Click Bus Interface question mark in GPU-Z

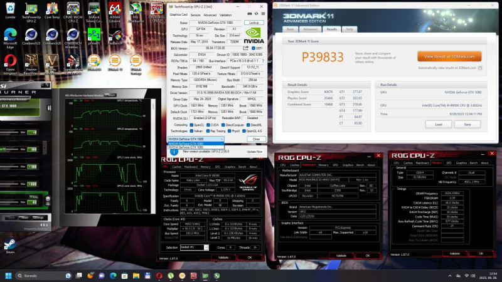263,61
